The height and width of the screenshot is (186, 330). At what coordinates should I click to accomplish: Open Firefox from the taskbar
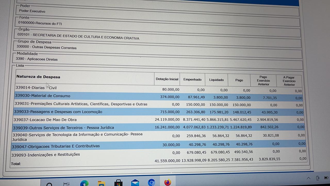pos(168,183)
